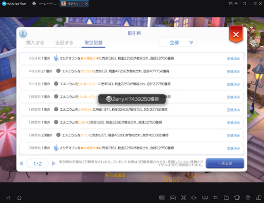
Task: Click the エルニウム icon in the 20個 row
Action: (x=58, y=135)
